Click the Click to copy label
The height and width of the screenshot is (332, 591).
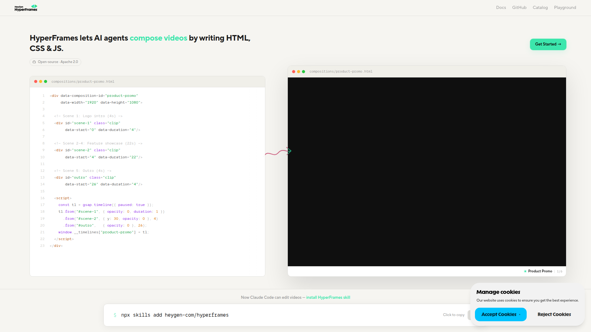coord(454,315)
